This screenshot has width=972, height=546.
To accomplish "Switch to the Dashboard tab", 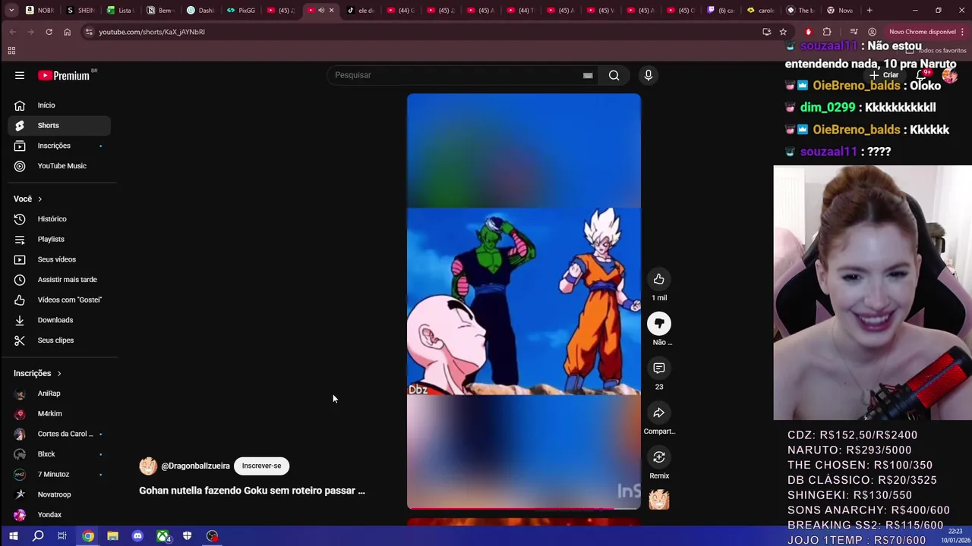I will click(201, 10).
